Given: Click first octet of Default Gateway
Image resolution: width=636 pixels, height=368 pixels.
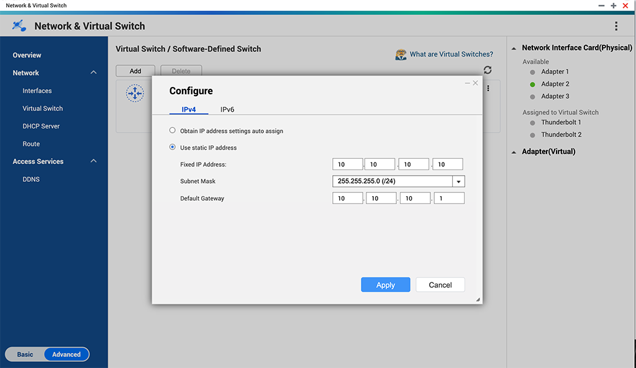Looking at the screenshot, I should pyautogui.click(x=348, y=198).
